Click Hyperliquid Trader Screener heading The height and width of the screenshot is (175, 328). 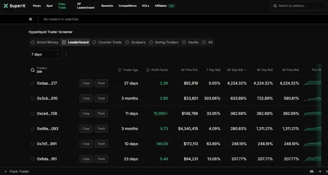pyautogui.click(x=51, y=32)
